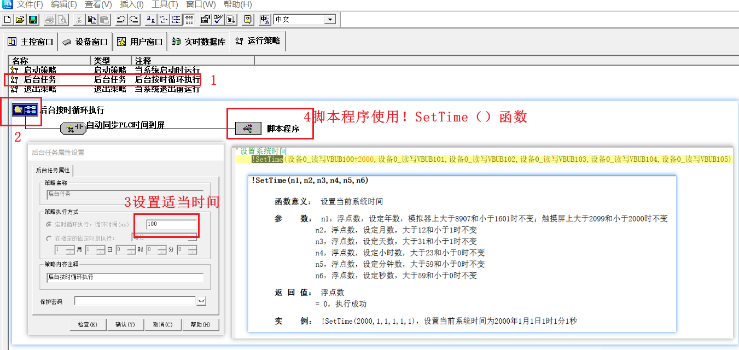Image resolution: width=739 pixels, height=350 pixels.
Task: Open the properties toolbar icon
Action: click(205, 20)
